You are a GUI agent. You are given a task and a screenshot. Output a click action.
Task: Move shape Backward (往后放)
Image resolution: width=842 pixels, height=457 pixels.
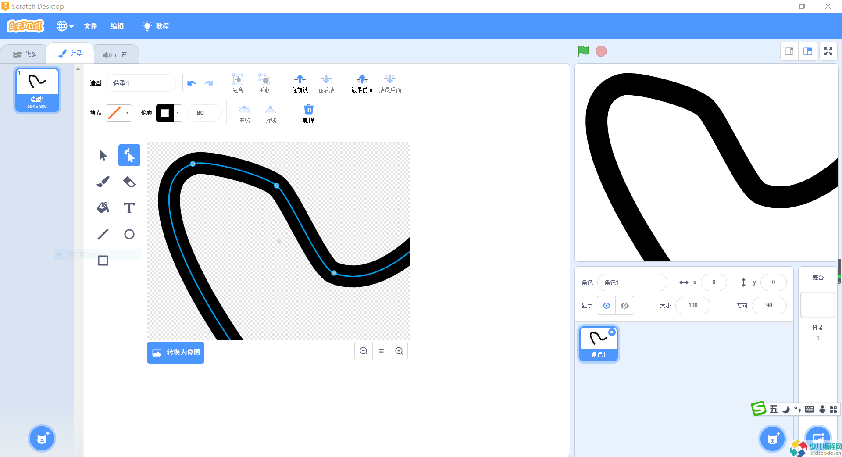pyautogui.click(x=326, y=83)
